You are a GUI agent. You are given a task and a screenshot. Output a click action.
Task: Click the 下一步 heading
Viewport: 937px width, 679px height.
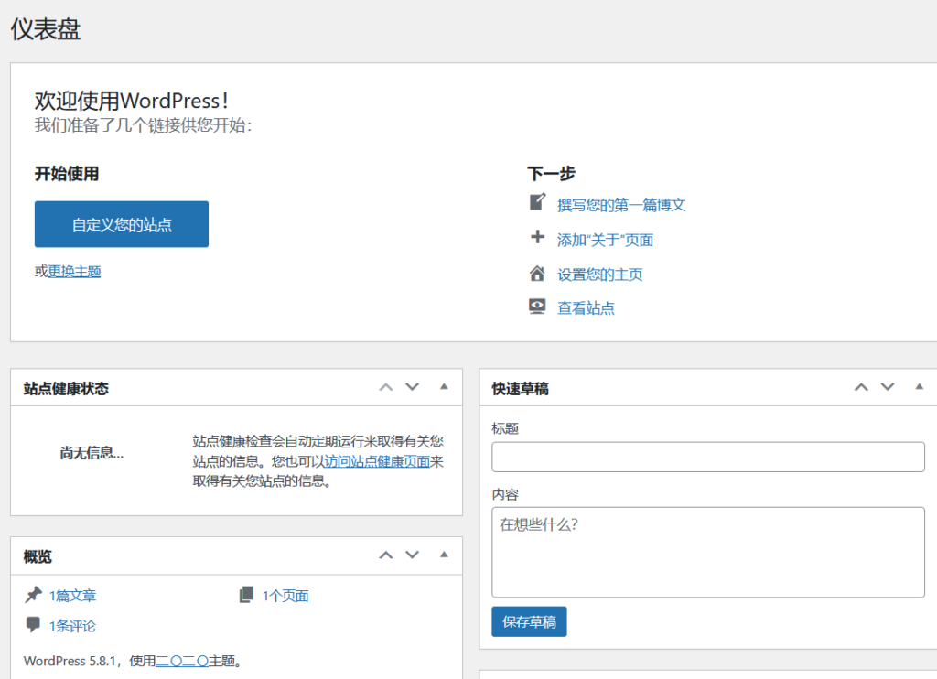click(x=551, y=174)
